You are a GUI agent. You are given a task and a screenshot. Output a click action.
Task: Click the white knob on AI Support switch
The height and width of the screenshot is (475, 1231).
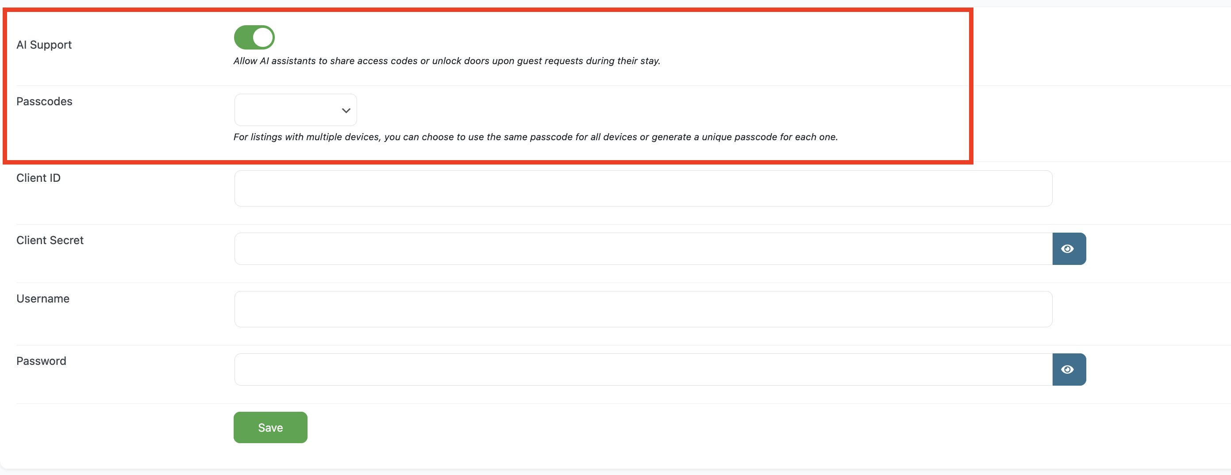(262, 37)
